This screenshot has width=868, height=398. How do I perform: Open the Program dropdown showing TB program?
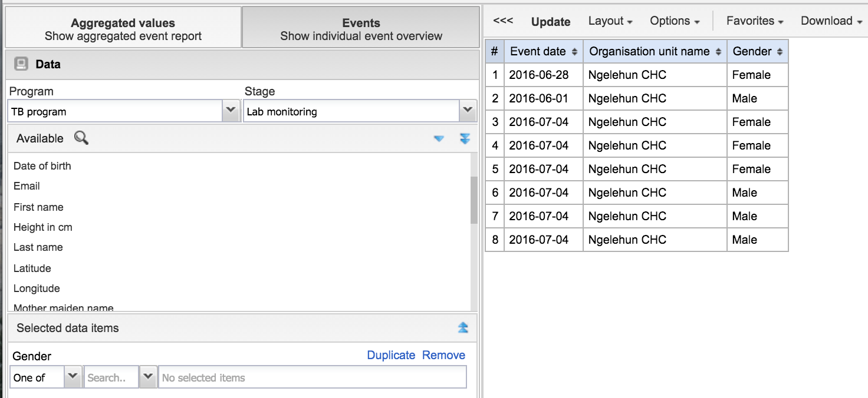click(231, 111)
